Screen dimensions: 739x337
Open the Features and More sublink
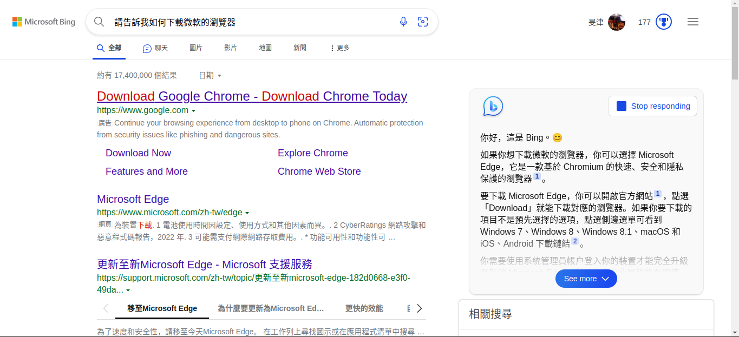click(147, 171)
